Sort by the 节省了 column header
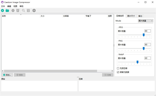Viewport: 156px width, 96px height. pos(96,16)
